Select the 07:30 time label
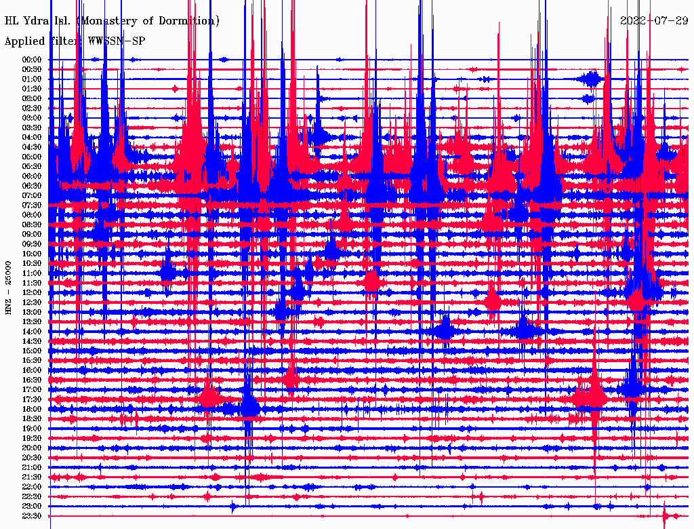Image resolution: width=694 pixels, height=529 pixels. click(31, 205)
